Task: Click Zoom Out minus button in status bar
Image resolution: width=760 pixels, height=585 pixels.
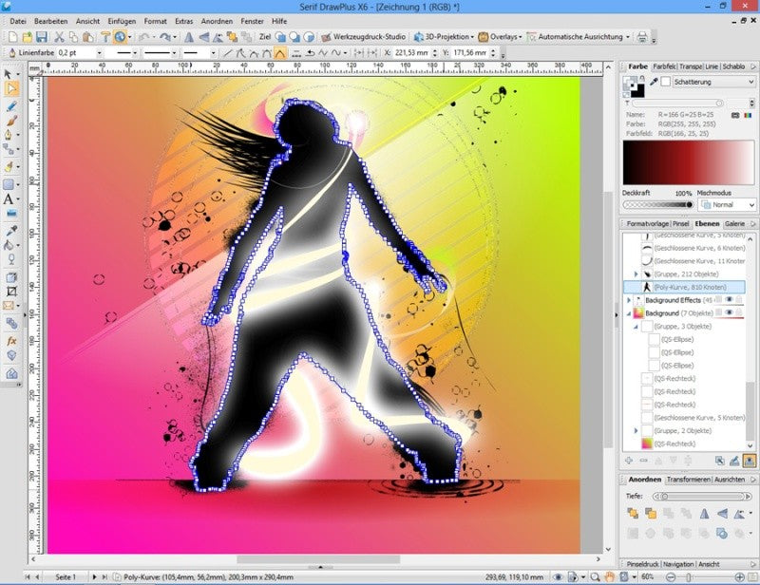Action: click(671, 576)
